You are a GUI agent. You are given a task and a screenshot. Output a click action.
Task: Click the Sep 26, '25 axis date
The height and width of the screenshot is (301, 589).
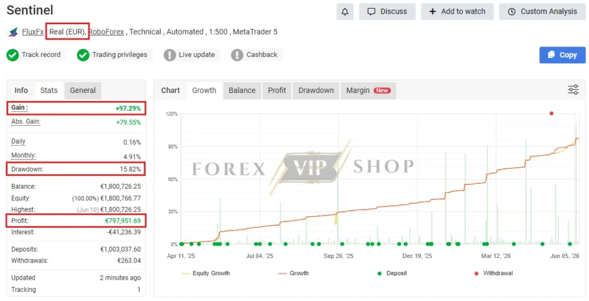pos(338,256)
